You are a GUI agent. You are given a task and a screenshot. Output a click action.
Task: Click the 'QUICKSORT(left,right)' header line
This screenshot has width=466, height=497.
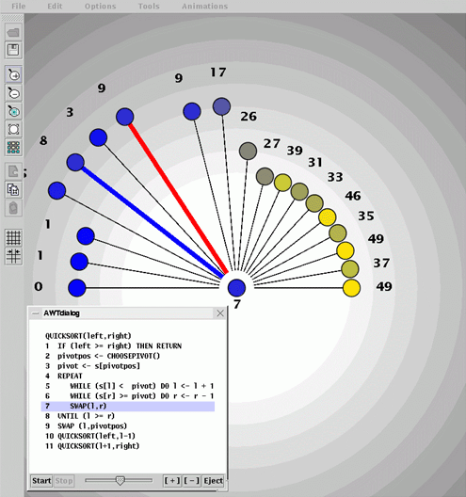[88, 336]
